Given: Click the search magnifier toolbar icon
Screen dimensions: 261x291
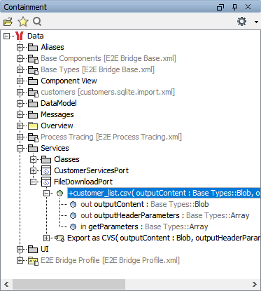Looking at the screenshot, I should click(x=37, y=22).
